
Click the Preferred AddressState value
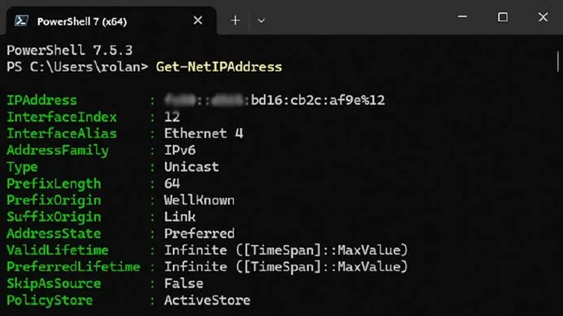199,233
